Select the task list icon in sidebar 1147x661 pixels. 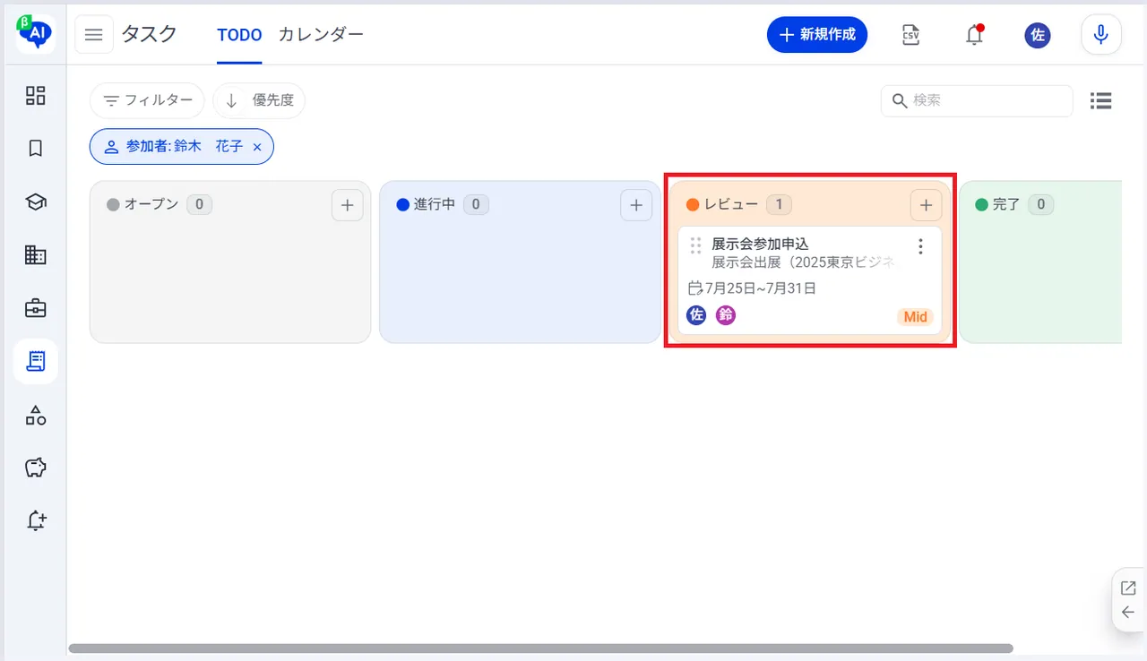pyautogui.click(x=36, y=361)
